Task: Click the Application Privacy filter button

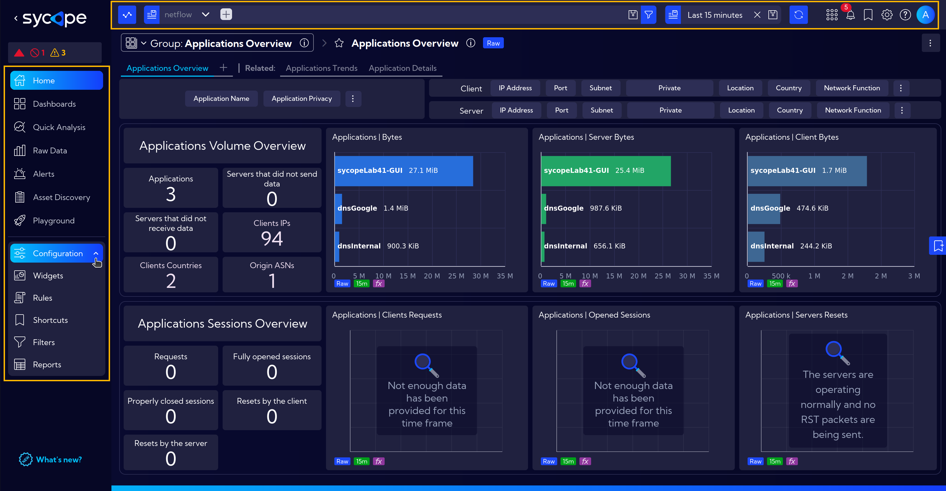Action: (x=302, y=98)
